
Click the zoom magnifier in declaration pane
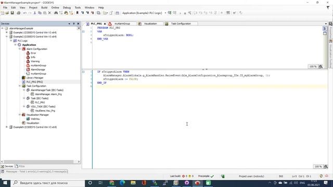(321, 66)
